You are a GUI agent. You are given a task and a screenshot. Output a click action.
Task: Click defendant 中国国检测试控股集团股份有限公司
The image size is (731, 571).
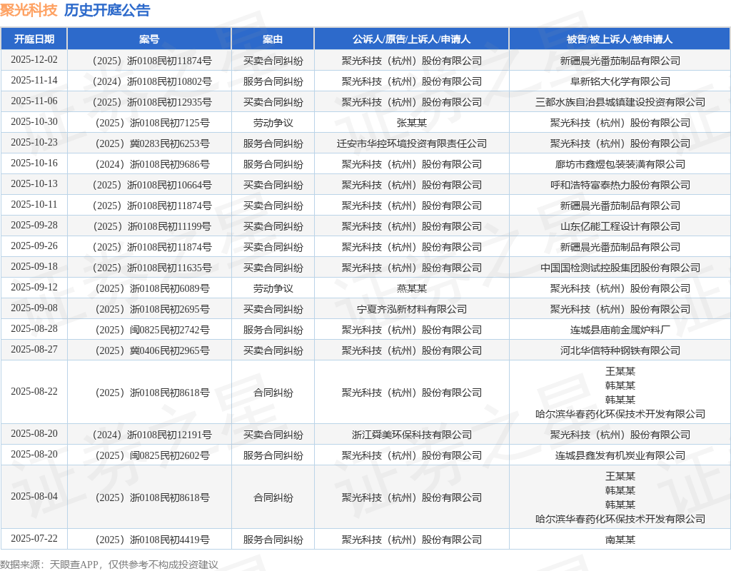(x=620, y=268)
